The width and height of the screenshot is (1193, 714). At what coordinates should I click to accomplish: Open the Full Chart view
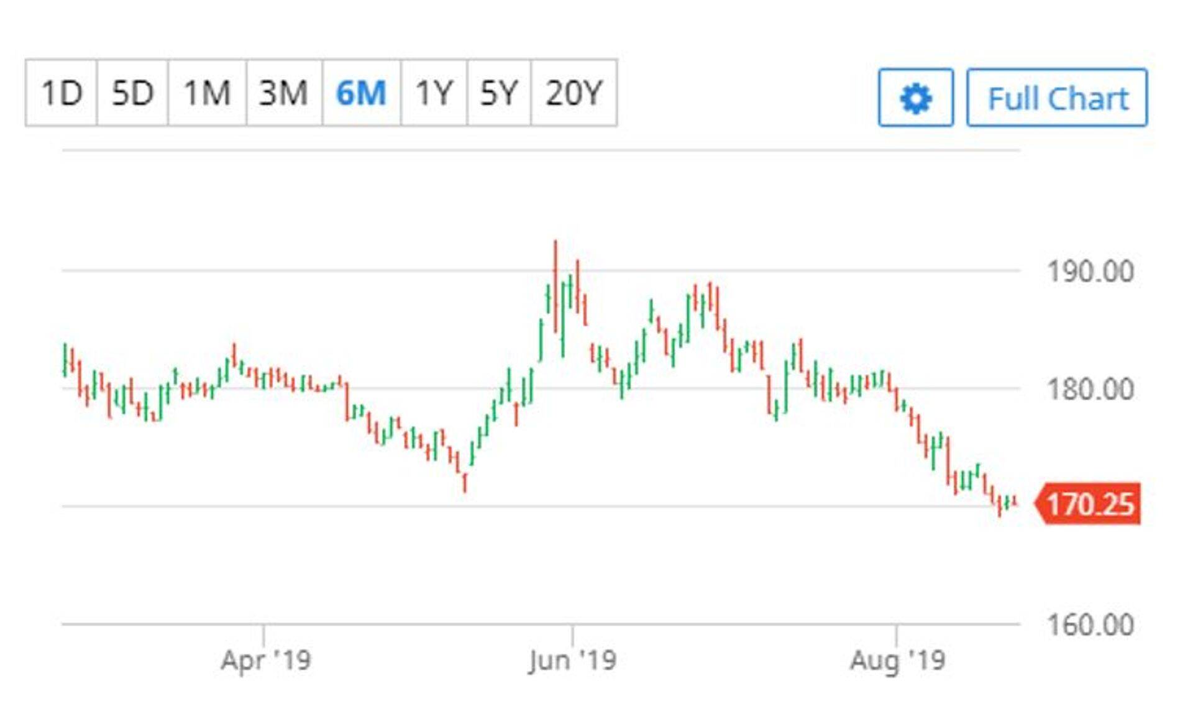point(1057,98)
